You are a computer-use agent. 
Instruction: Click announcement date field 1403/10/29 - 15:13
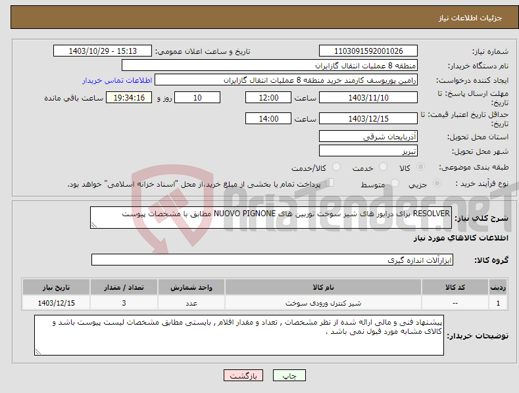(x=103, y=51)
